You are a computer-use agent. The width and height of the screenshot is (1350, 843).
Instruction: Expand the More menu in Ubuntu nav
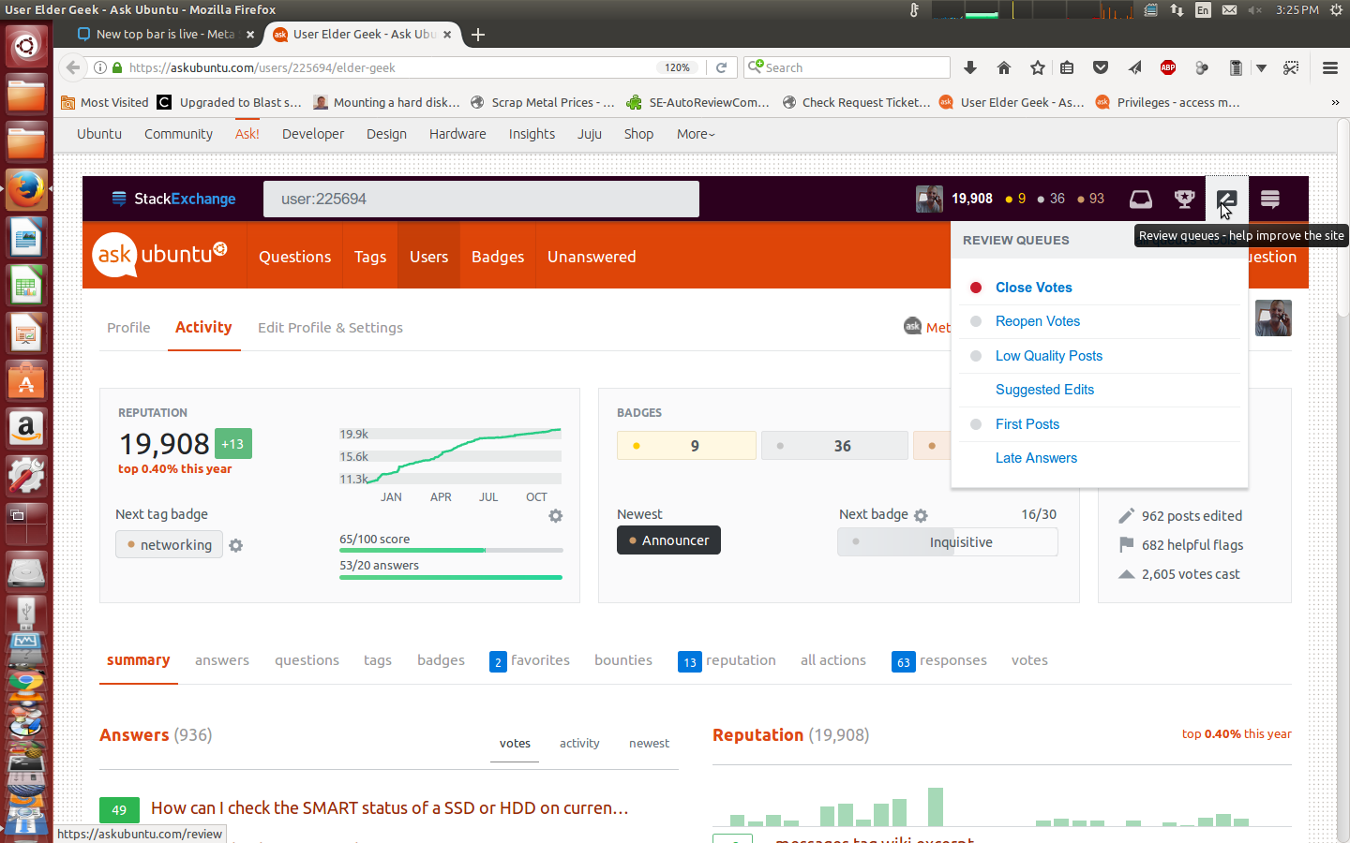click(x=696, y=134)
